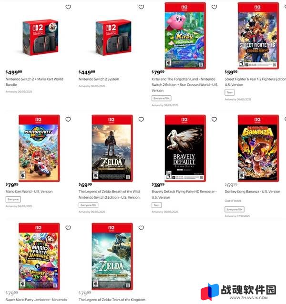Screen dimensions: 286x304
Task: View the Donkey Kong Bananza cover image
Action: point(258,148)
